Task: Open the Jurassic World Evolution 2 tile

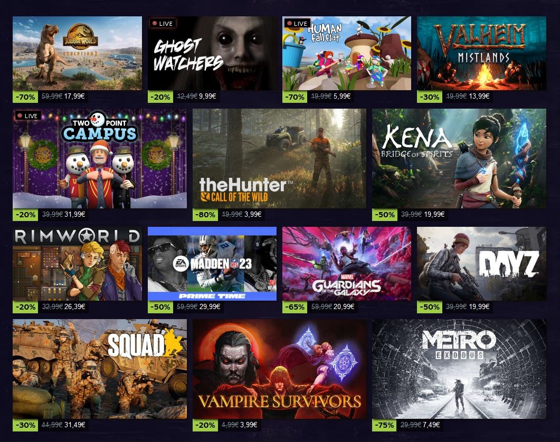Action: (77, 53)
